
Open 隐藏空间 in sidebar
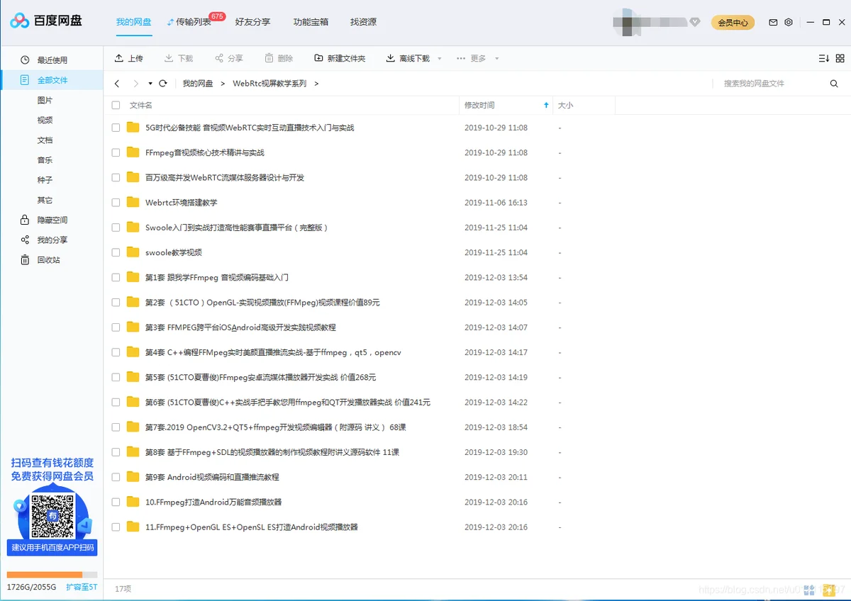pyautogui.click(x=52, y=220)
